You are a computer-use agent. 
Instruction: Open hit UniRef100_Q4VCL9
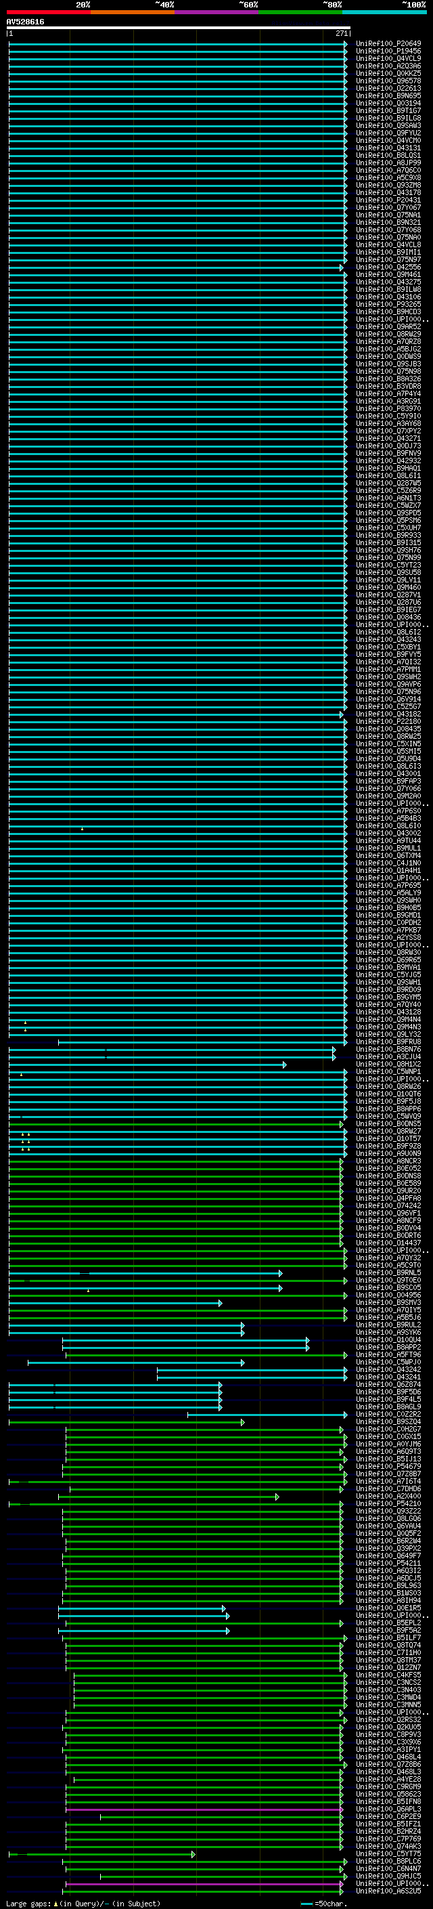pyautogui.click(x=388, y=58)
